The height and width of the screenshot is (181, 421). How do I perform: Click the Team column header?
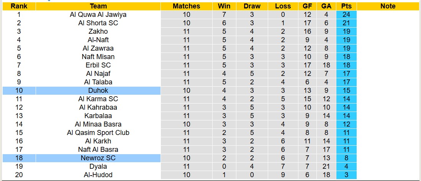98,6
